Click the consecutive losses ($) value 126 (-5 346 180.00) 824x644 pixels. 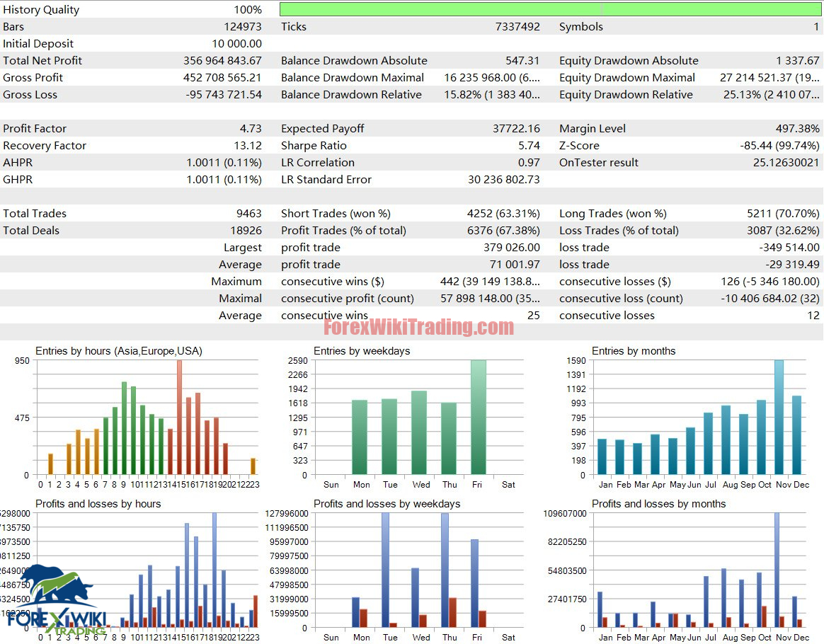pyautogui.click(x=770, y=282)
